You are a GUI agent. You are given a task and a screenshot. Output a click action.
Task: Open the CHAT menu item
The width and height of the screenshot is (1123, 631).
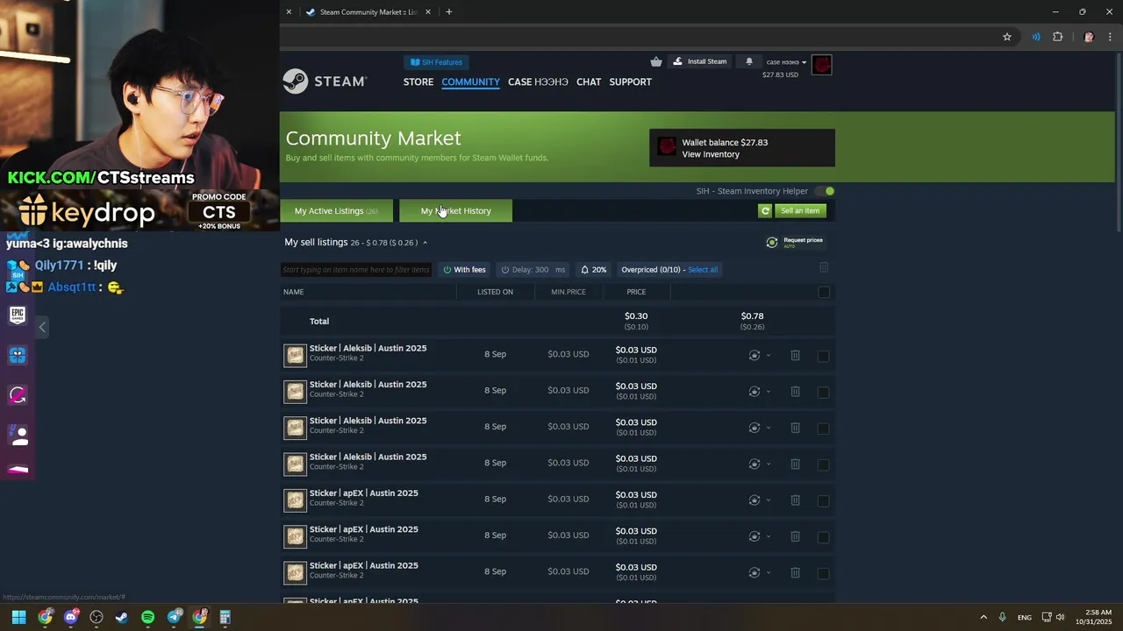[589, 82]
